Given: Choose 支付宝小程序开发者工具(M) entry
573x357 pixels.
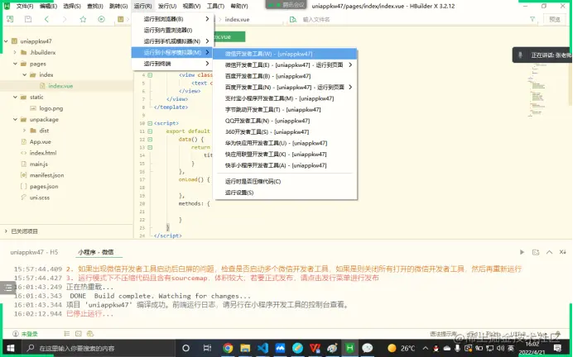Looking at the screenshot, I should point(286,98).
